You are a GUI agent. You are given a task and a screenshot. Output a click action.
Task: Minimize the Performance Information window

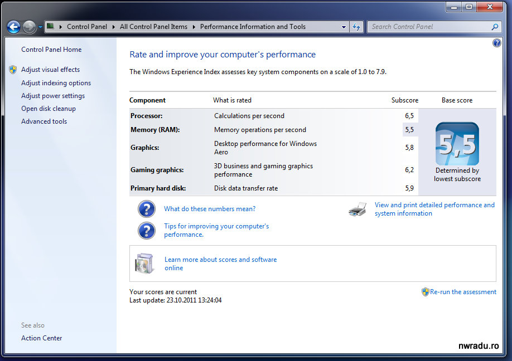pos(453,7)
